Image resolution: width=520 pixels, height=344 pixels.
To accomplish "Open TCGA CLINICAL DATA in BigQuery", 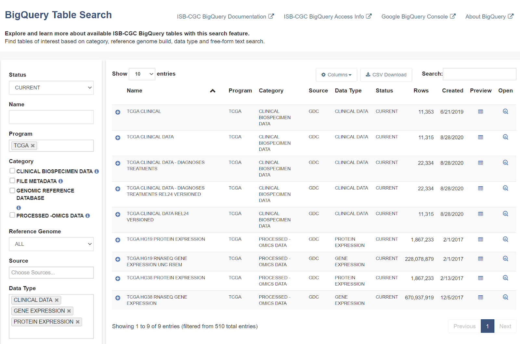I will click(x=505, y=137).
